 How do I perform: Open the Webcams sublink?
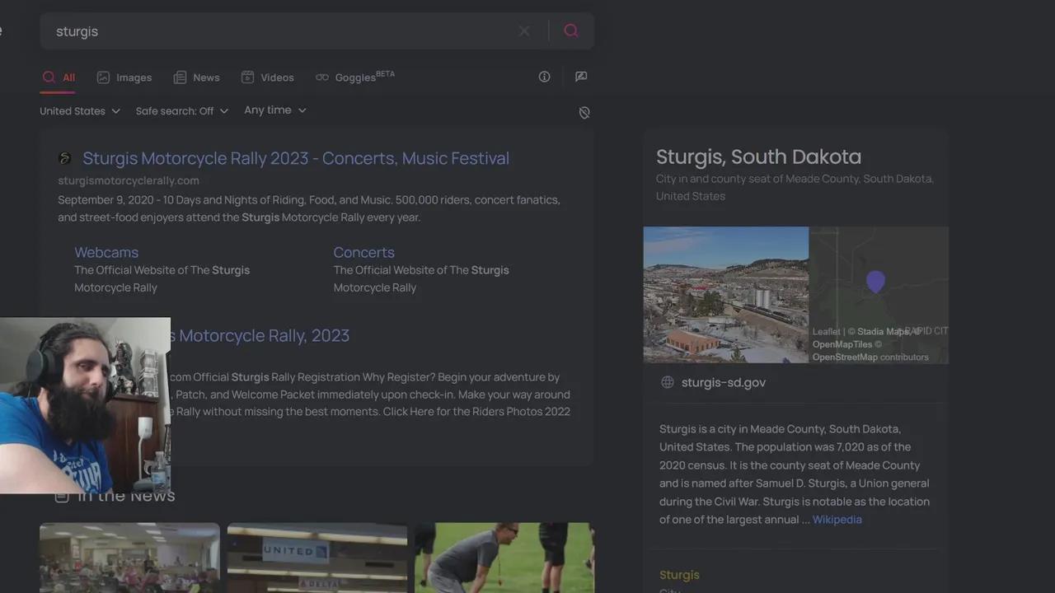point(106,253)
